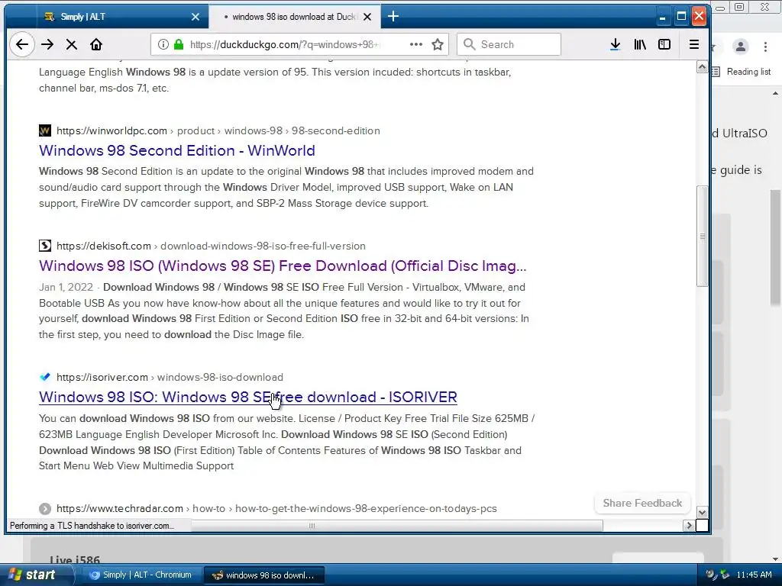The image size is (782, 586).
Task: Click the Firefox Search box
Action: pos(509,44)
